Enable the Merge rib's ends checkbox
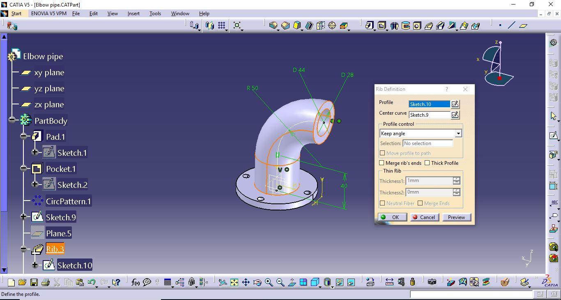561x300 pixels. click(x=382, y=163)
